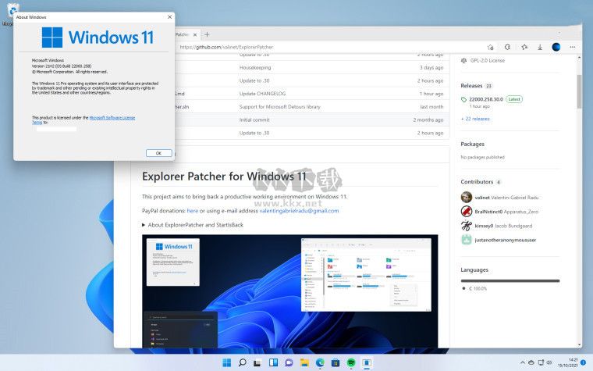Open Edge favorites star icon
This screenshot has height=371, width=593.
(x=524, y=47)
